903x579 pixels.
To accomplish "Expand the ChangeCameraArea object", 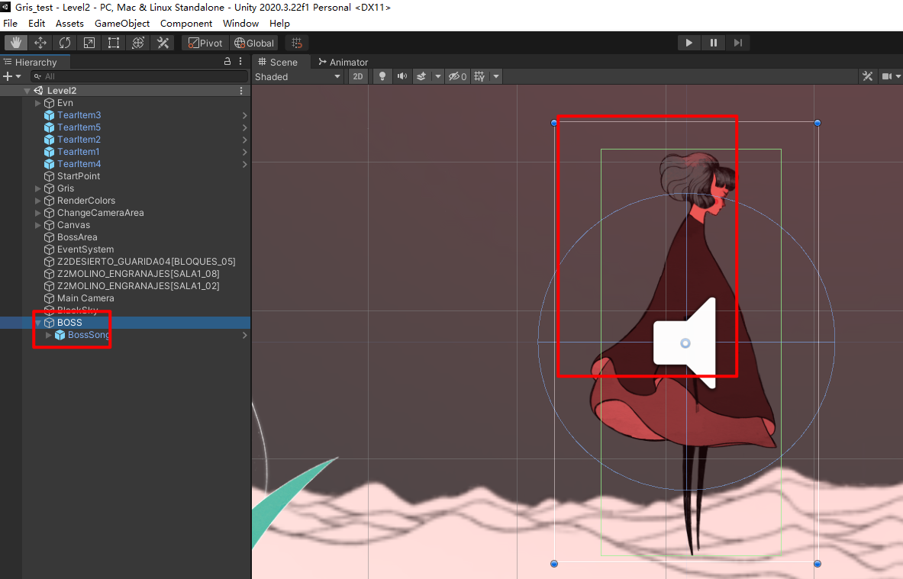I will (x=37, y=213).
